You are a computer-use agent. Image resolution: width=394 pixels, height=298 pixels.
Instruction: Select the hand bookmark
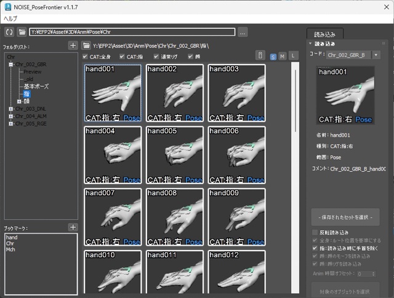coord(12,238)
